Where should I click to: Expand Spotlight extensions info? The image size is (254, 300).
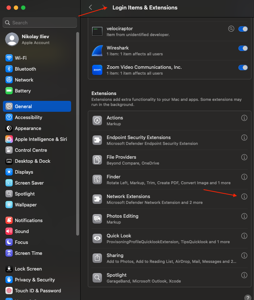click(244, 275)
